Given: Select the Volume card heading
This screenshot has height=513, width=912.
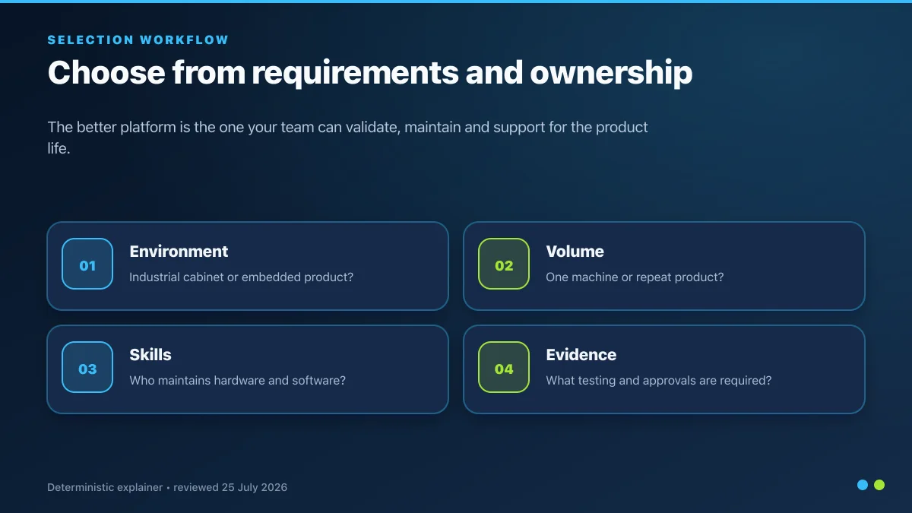Looking at the screenshot, I should click(575, 252).
